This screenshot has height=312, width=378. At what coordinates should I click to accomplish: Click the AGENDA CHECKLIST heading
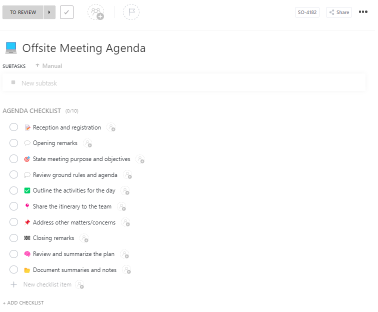coord(31,110)
